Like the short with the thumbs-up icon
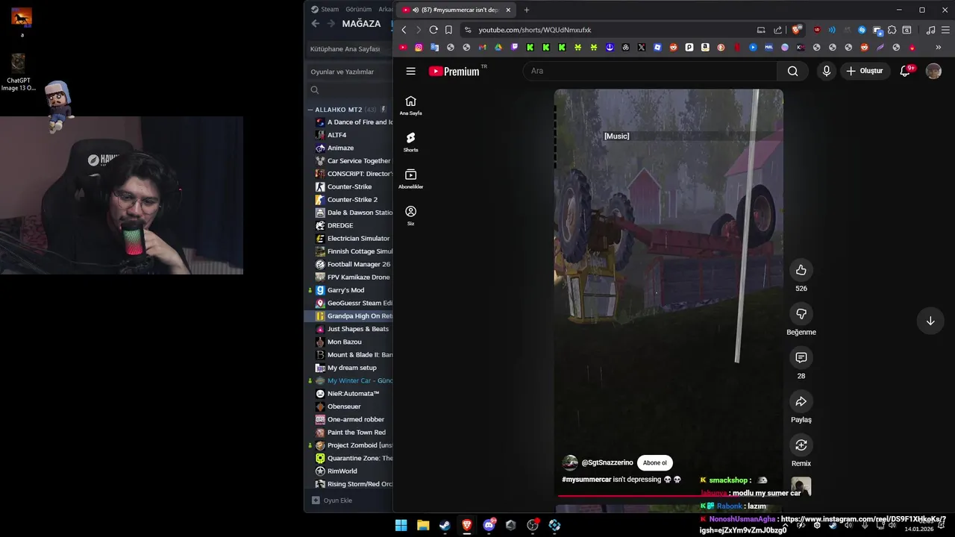Screen dimensions: 955x537 tap(801, 270)
